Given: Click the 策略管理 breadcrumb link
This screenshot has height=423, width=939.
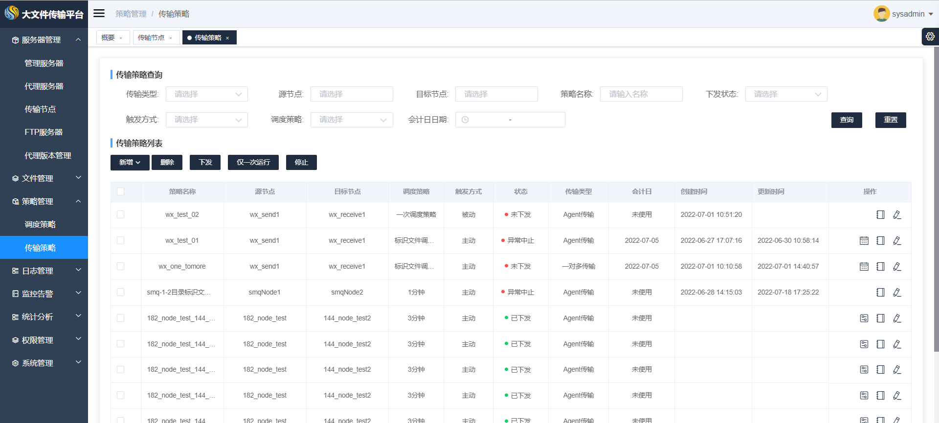Looking at the screenshot, I should [x=131, y=14].
